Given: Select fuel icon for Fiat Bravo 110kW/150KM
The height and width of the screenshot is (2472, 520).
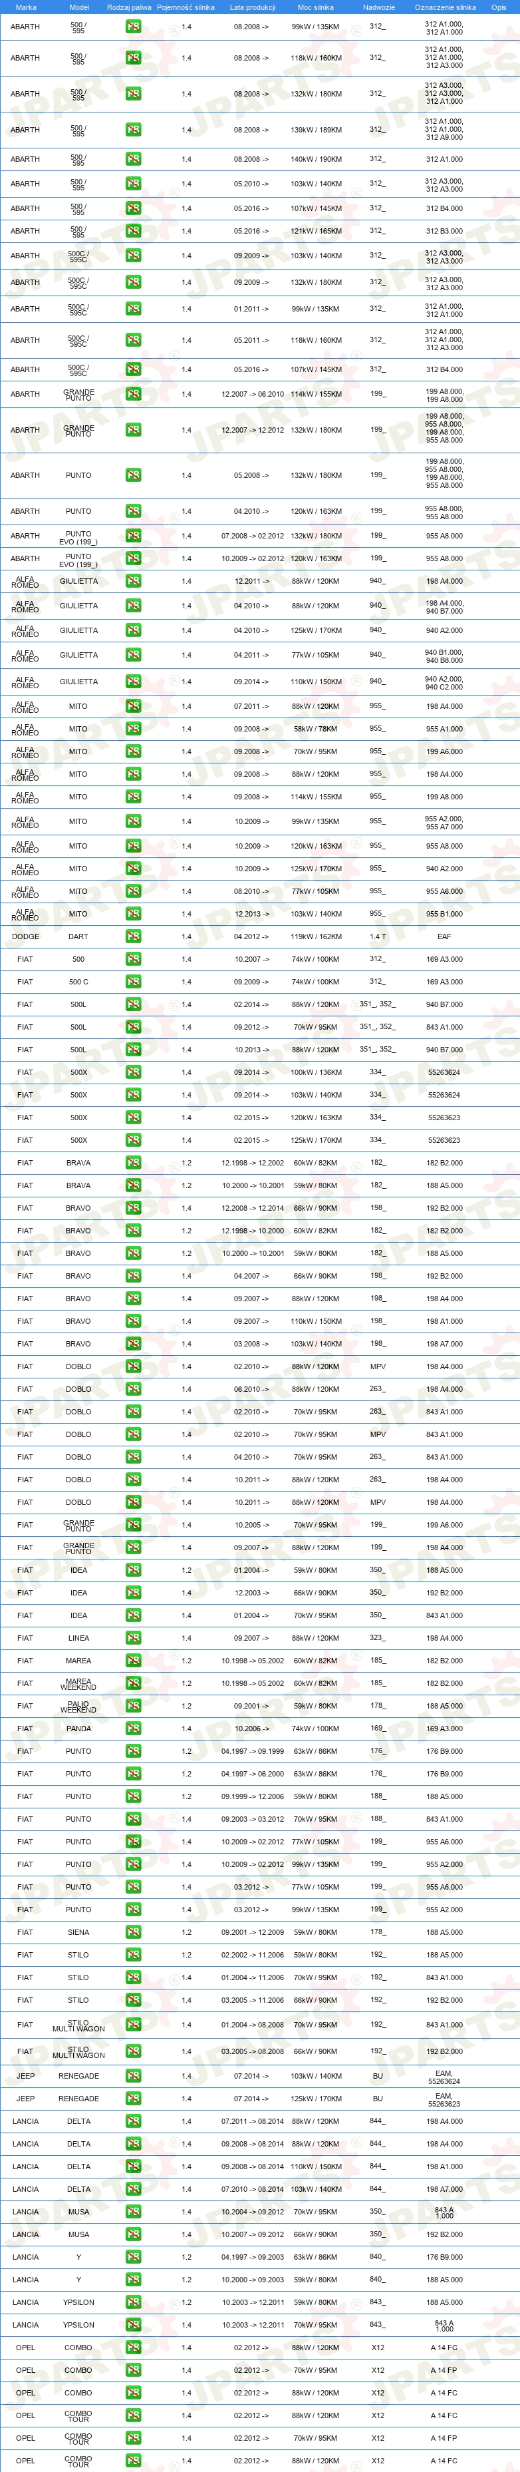Looking at the screenshot, I should click(134, 1321).
